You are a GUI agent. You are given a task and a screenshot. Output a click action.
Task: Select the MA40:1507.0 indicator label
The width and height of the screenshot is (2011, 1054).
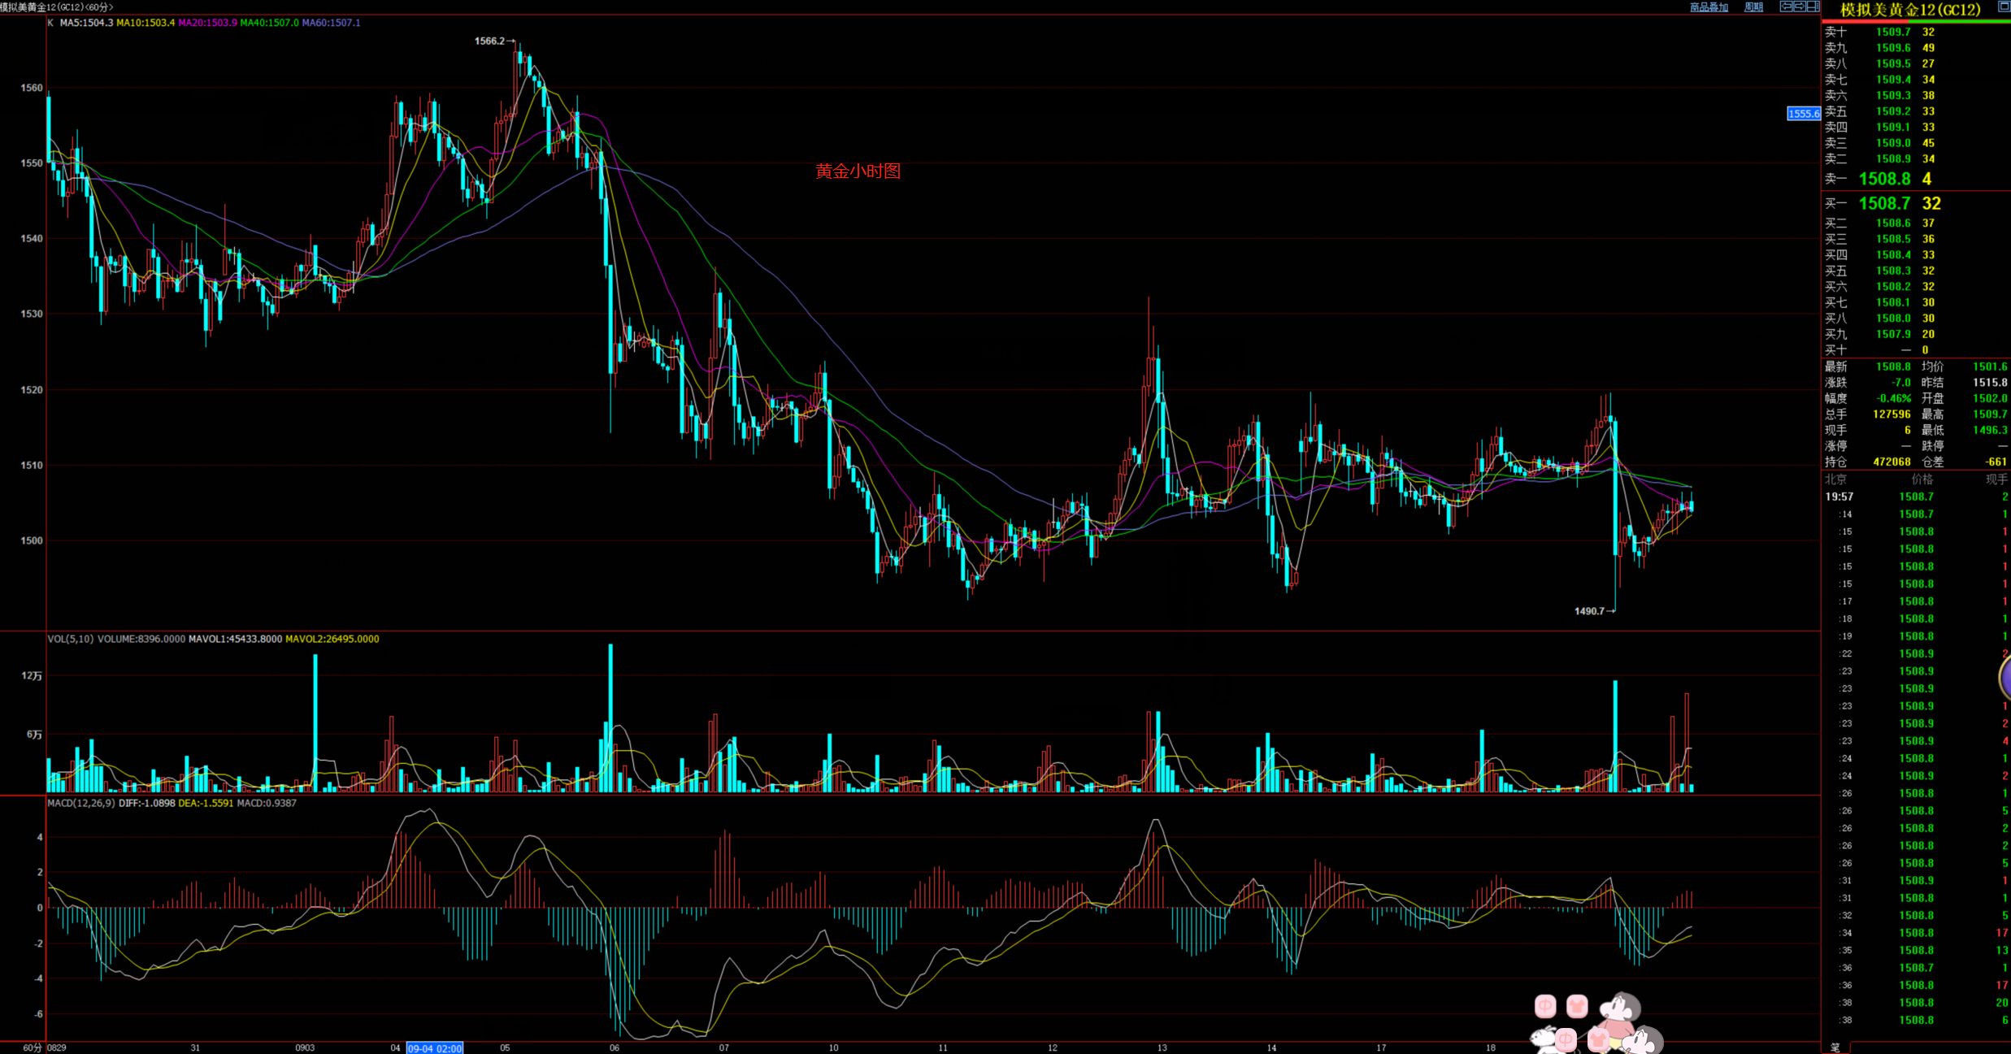(270, 23)
